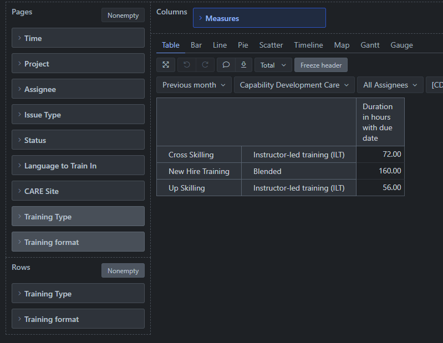Toggle the Pages Nonempty button
This screenshot has width=443, height=343.
coord(123,16)
